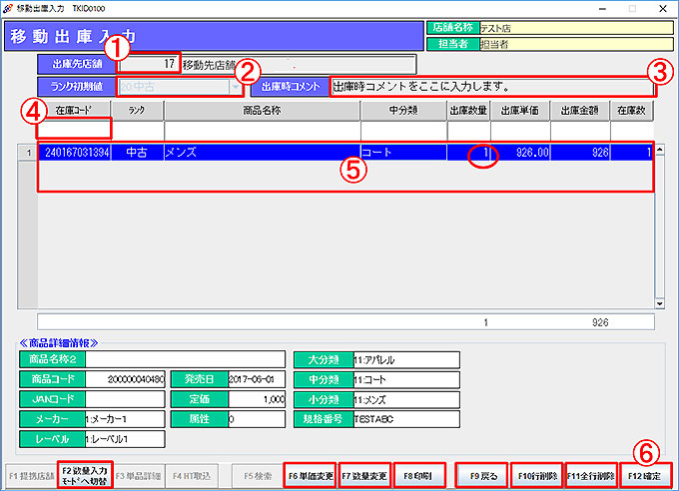Click the 出庫先店舗 code field showing 17
The height and width of the screenshot is (491, 679).
tap(148, 64)
